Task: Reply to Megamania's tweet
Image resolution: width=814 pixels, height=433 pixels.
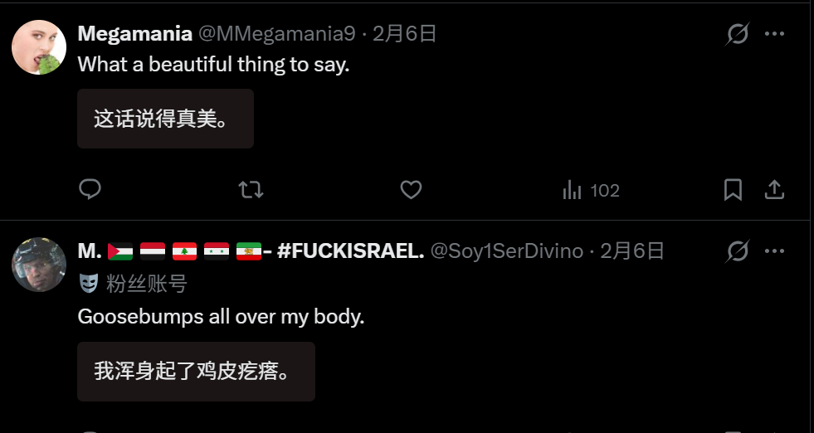Action: point(90,189)
